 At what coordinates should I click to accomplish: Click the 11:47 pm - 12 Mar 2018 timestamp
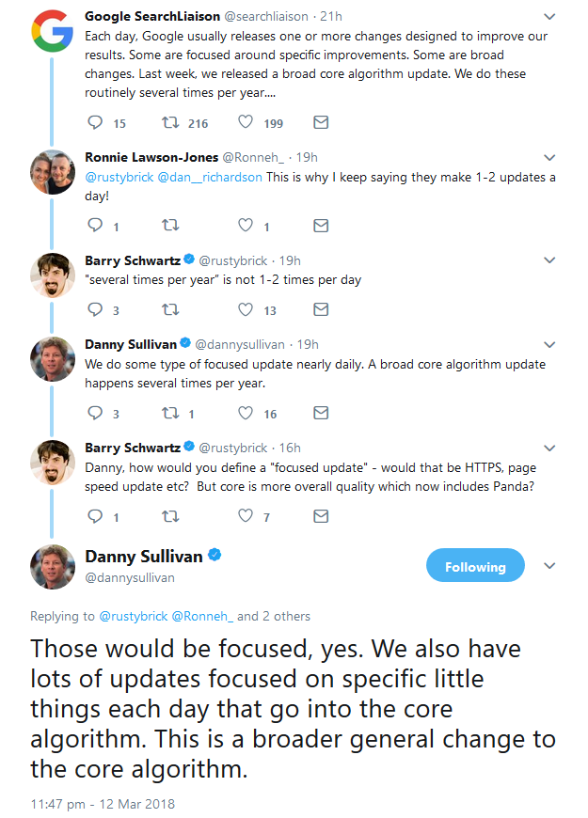pyautogui.click(x=102, y=803)
